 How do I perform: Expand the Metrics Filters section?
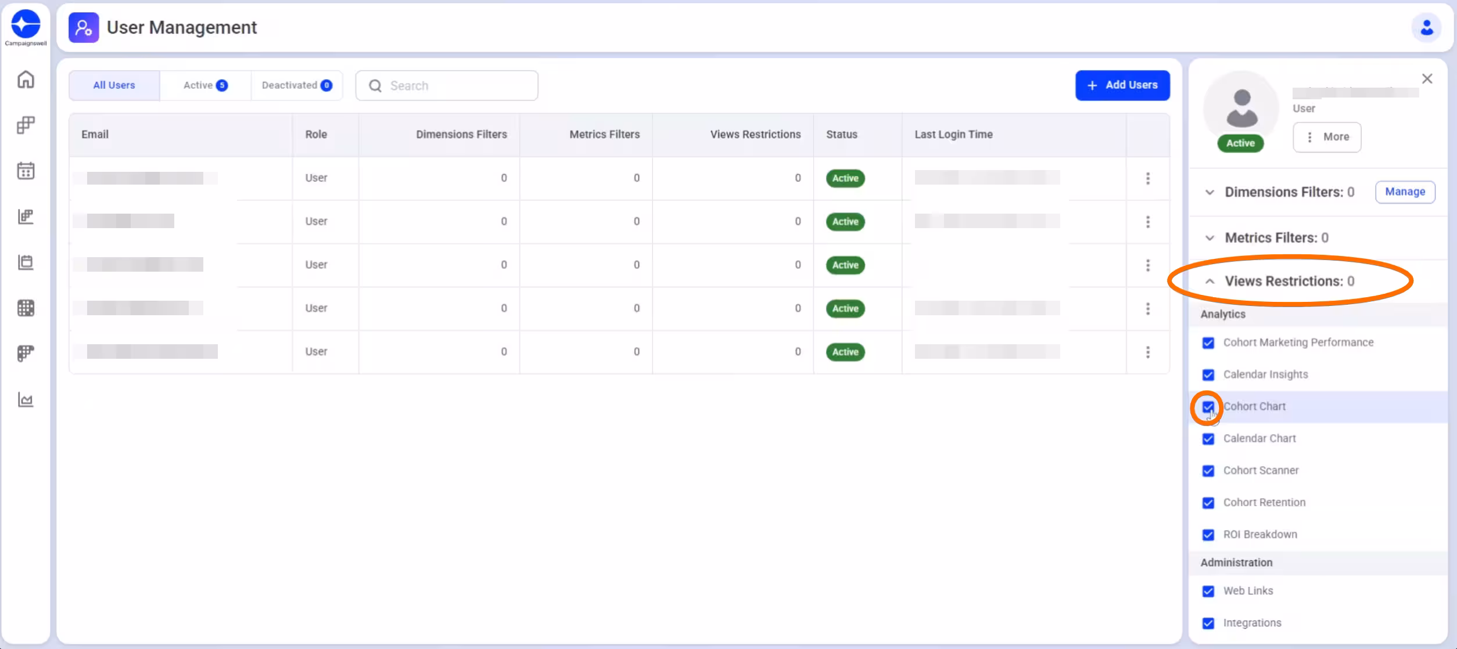(1210, 238)
